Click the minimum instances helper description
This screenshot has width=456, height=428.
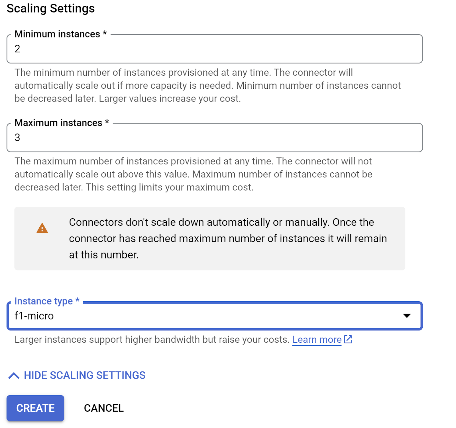207,85
